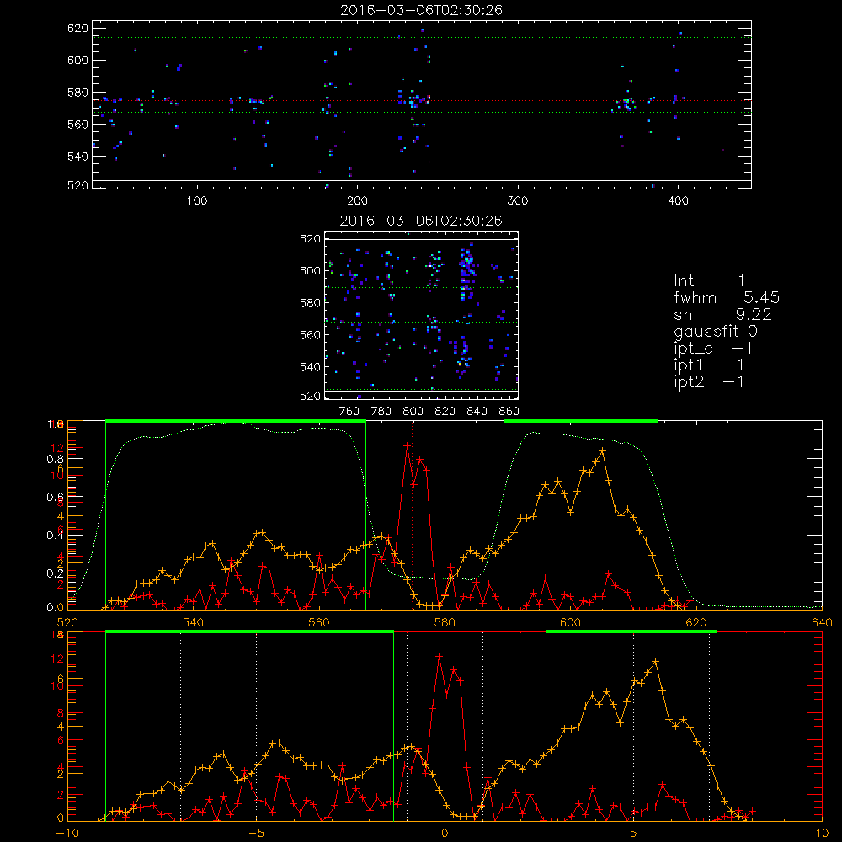The width and height of the screenshot is (842, 842).
Task: Click the timestamp title above the wide top image
Action: point(422,10)
